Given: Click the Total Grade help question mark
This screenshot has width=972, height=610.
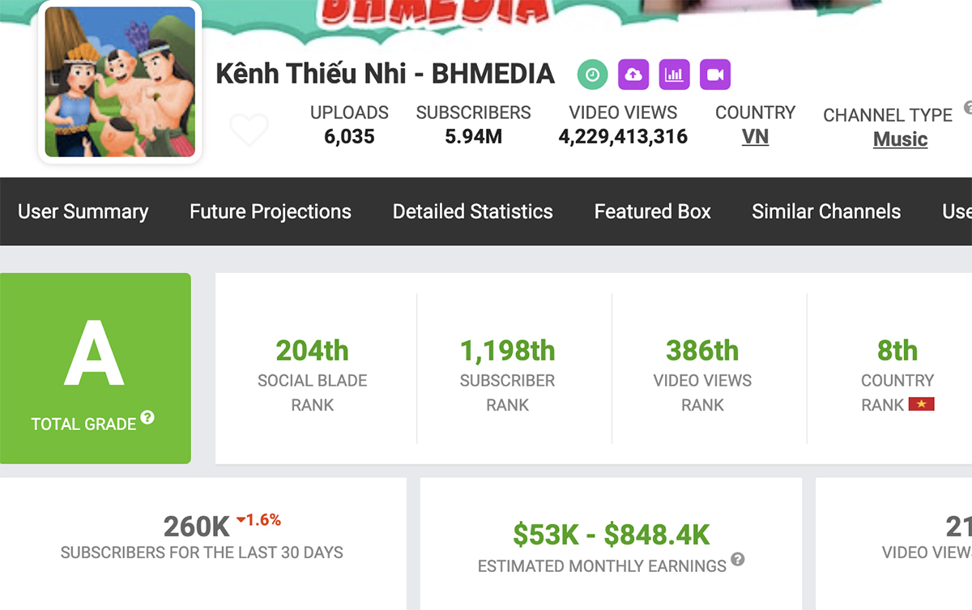Looking at the screenshot, I should click(x=147, y=418).
